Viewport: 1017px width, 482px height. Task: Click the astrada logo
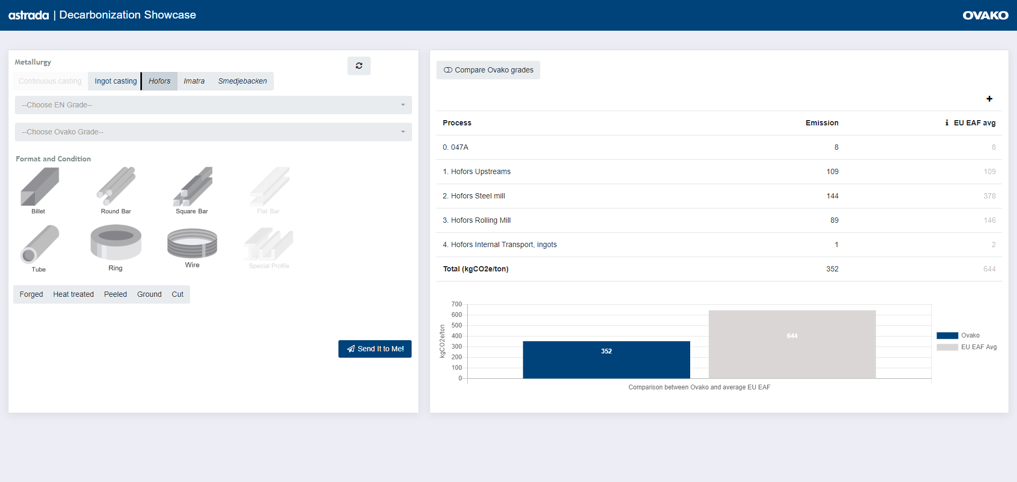click(29, 15)
